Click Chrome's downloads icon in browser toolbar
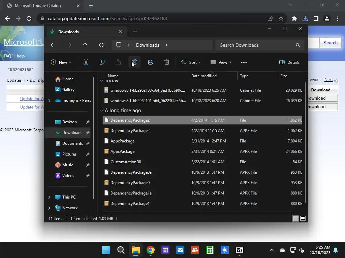This screenshot has height=258, width=345. [x=305, y=19]
